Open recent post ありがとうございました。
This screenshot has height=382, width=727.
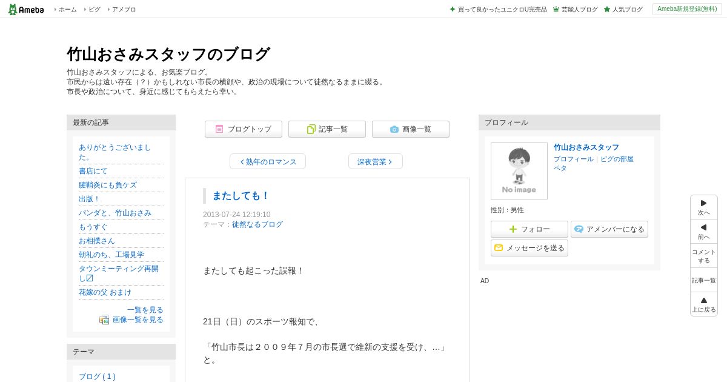pos(115,152)
